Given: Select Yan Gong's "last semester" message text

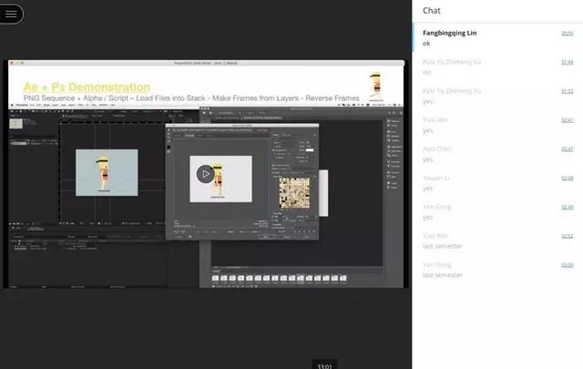Looking at the screenshot, I should tap(443, 275).
